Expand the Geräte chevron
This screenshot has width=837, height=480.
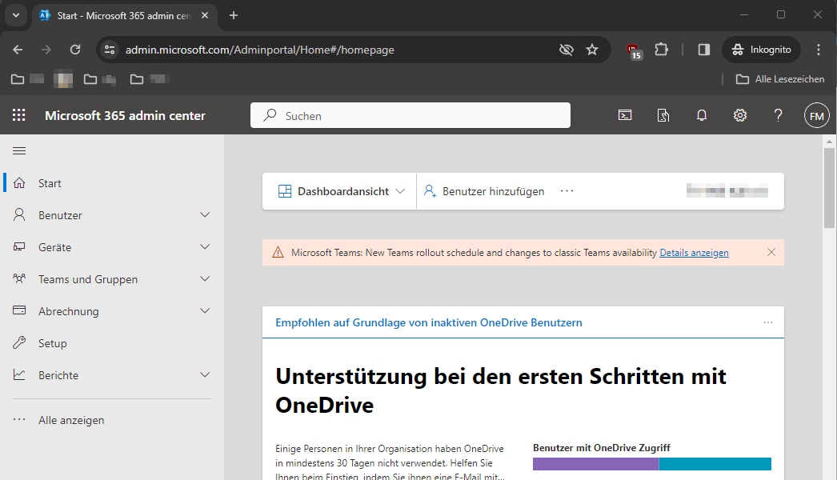(205, 247)
